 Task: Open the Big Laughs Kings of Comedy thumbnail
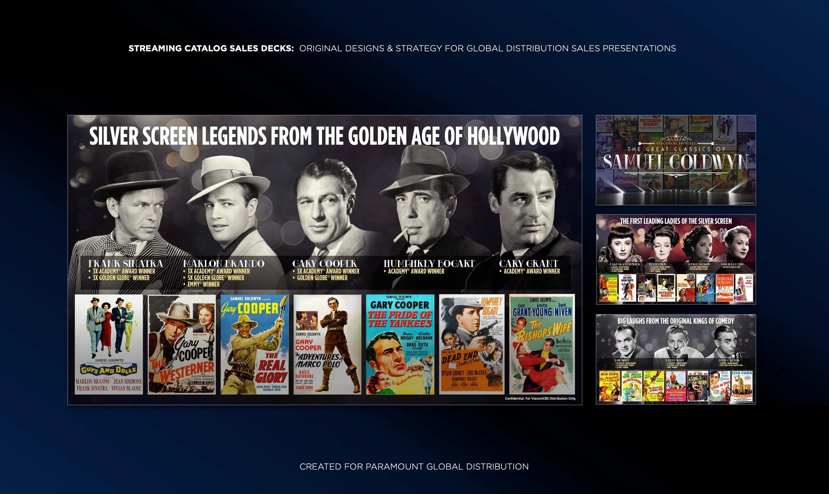(x=676, y=359)
